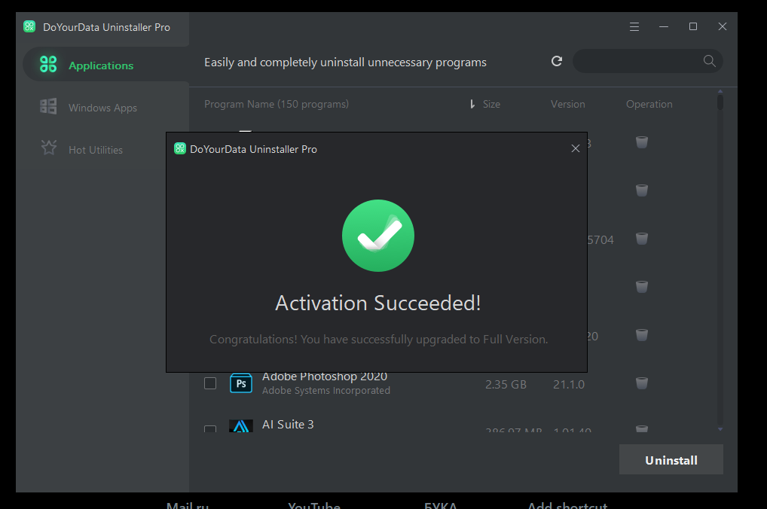Image resolution: width=767 pixels, height=509 pixels.
Task: Click the Uninstall button
Action: click(671, 459)
